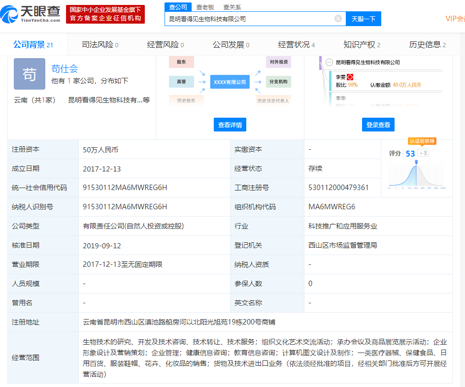Viewport: 465px width, 387px height.
Task: Open the 苟仕会 profile link
Action: coord(65,68)
